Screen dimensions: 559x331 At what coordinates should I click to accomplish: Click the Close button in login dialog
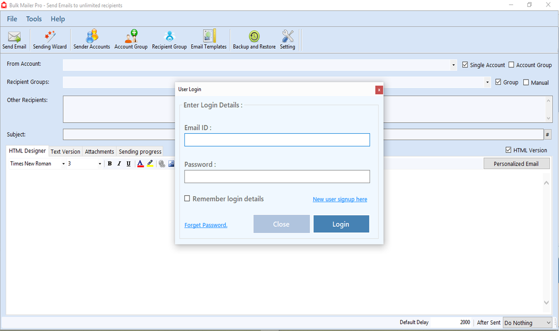pos(282,224)
